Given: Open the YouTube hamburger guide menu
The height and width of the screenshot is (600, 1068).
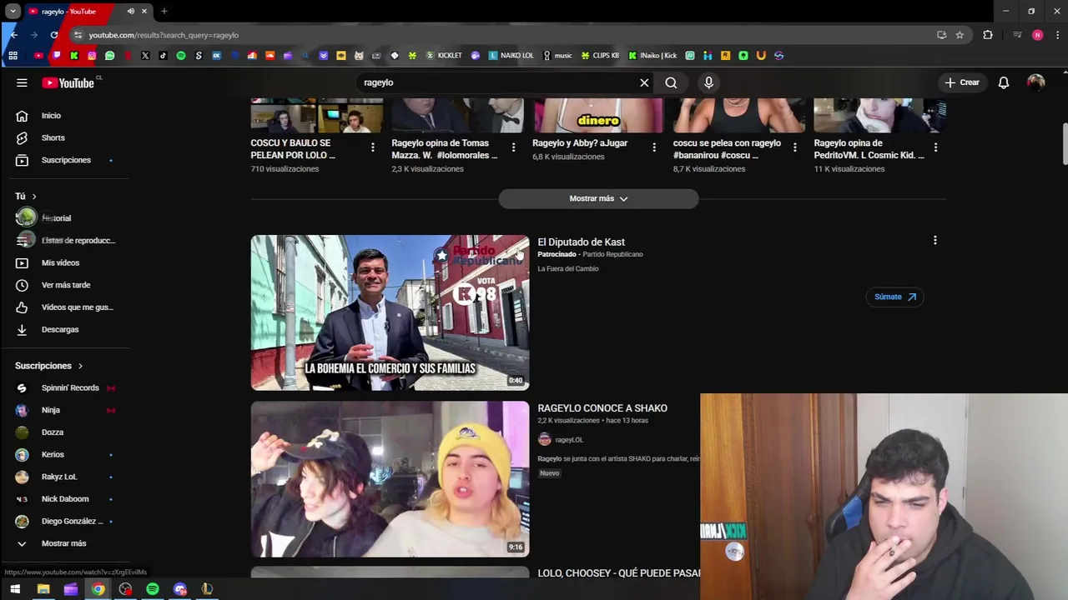Looking at the screenshot, I should [22, 82].
